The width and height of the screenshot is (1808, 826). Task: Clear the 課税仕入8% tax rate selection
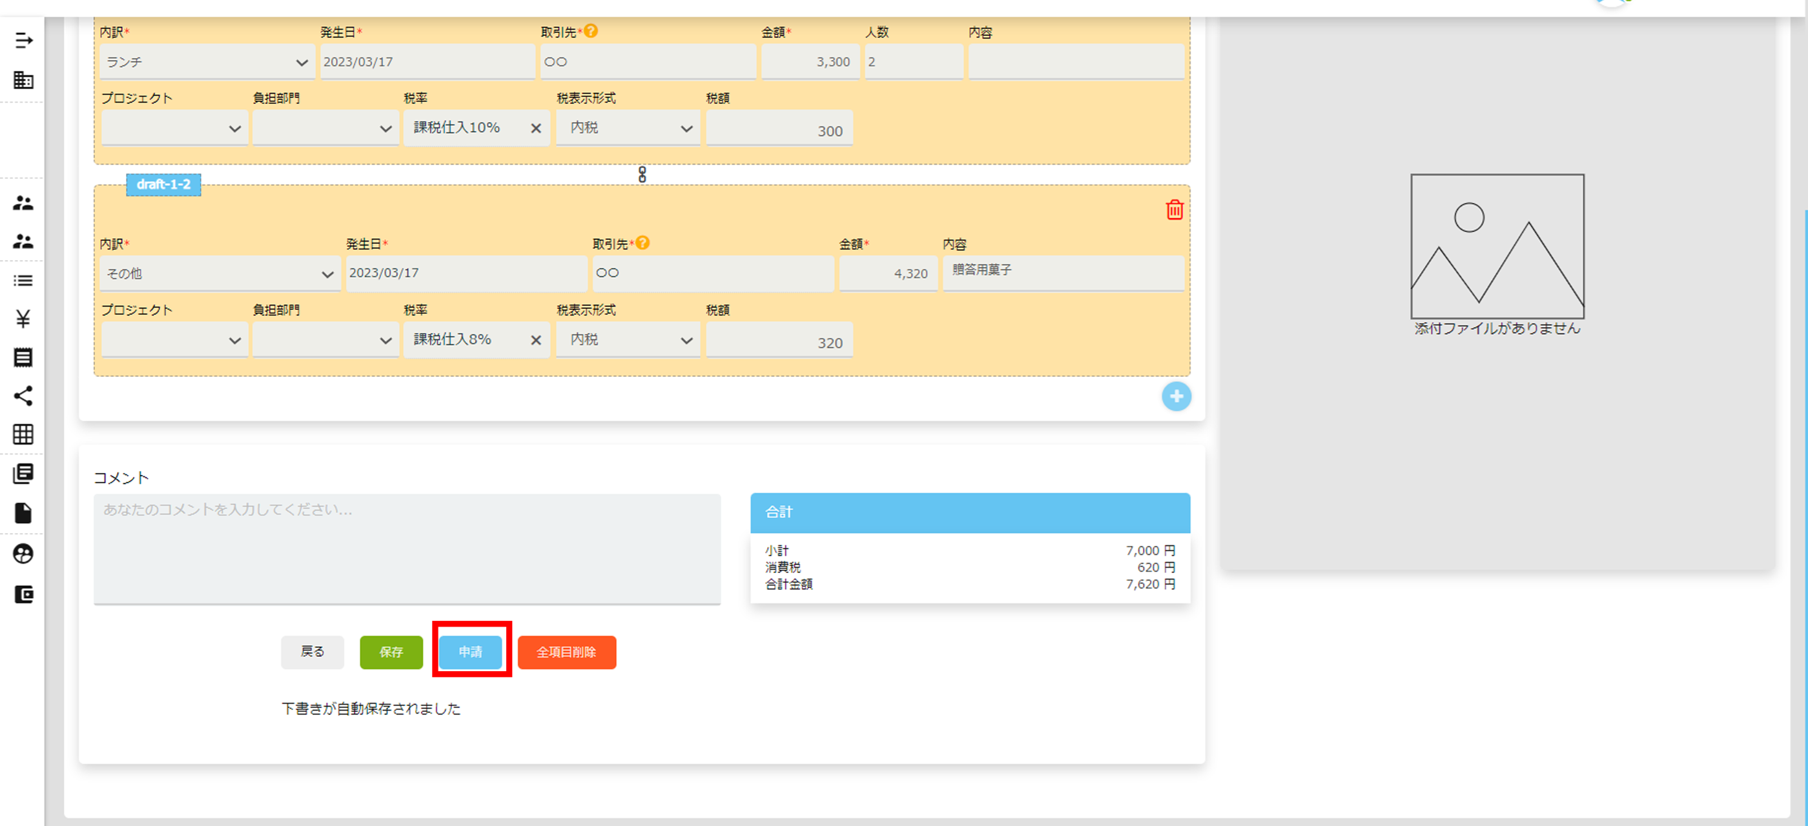coord(535,340)
